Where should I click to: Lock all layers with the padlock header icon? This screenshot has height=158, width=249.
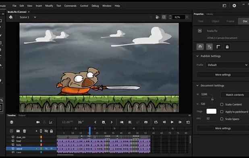point(52,131)
